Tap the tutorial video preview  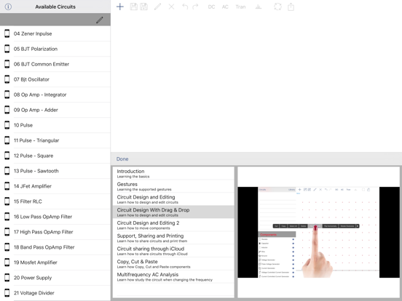[319, 232]
